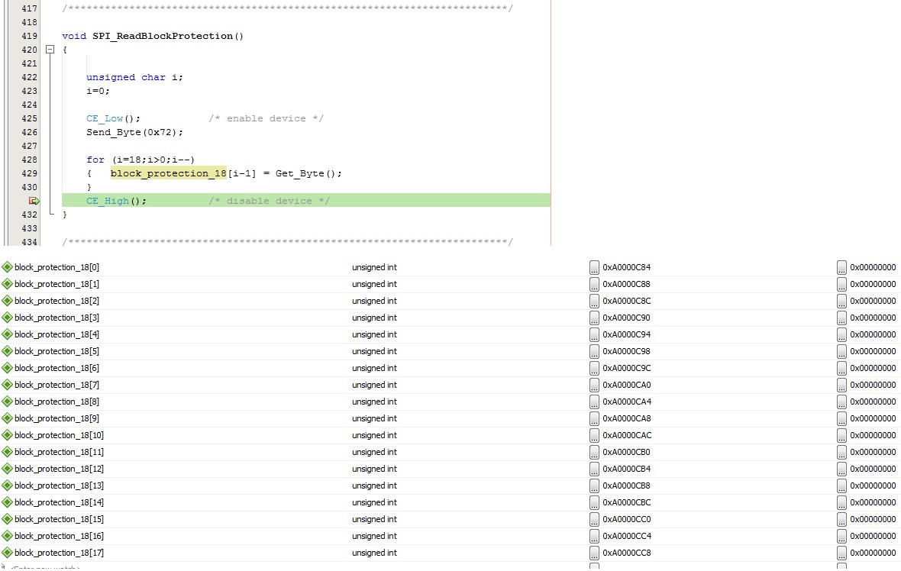
Task: Click the small box button beside address 0xA0000CA4
Action: click(x=594, y=402)
